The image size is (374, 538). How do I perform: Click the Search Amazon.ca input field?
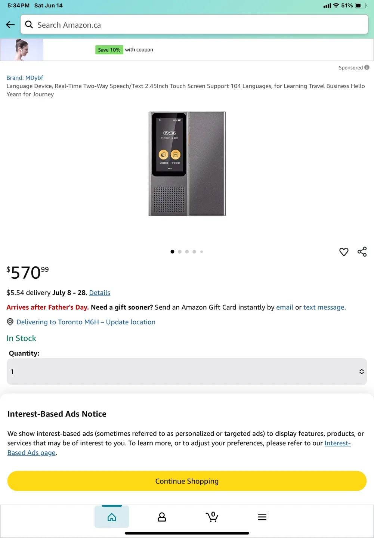(149, 24)
